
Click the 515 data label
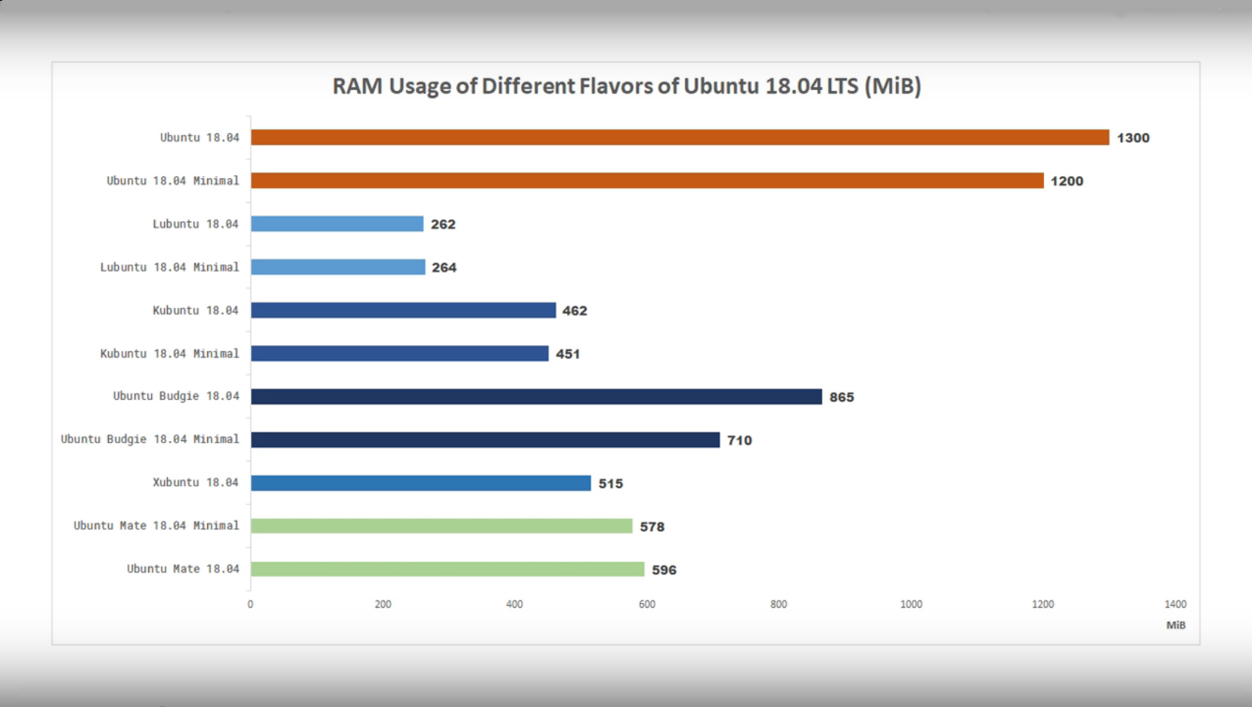[610, 484]
